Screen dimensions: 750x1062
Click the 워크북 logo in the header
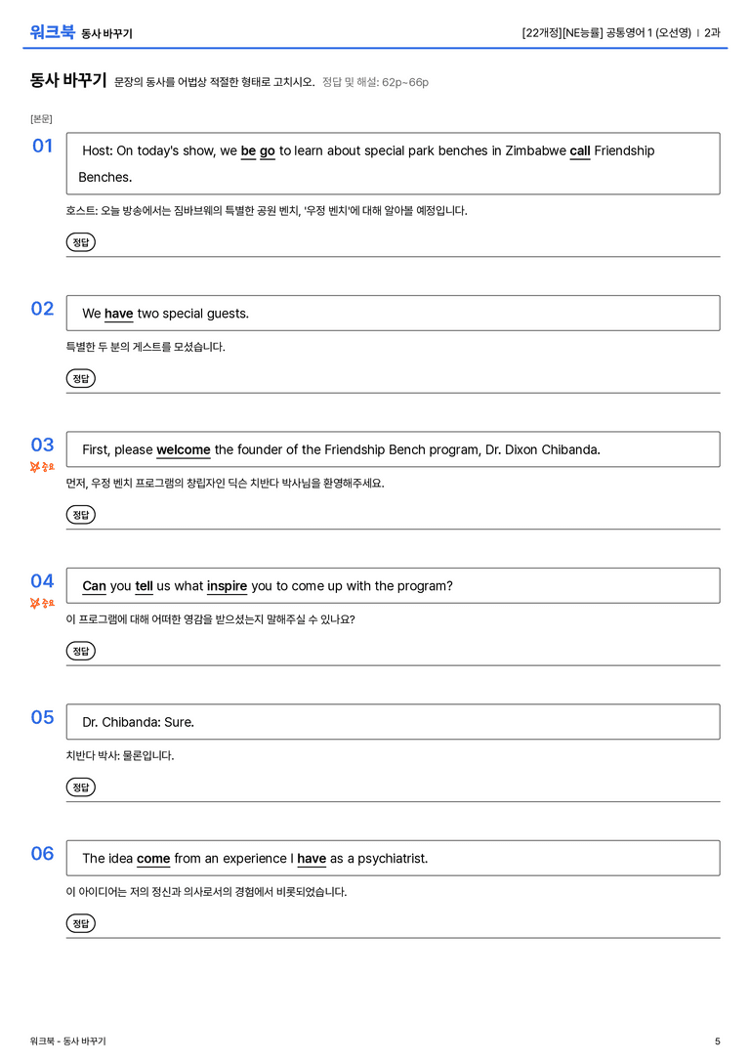(52, 32)
